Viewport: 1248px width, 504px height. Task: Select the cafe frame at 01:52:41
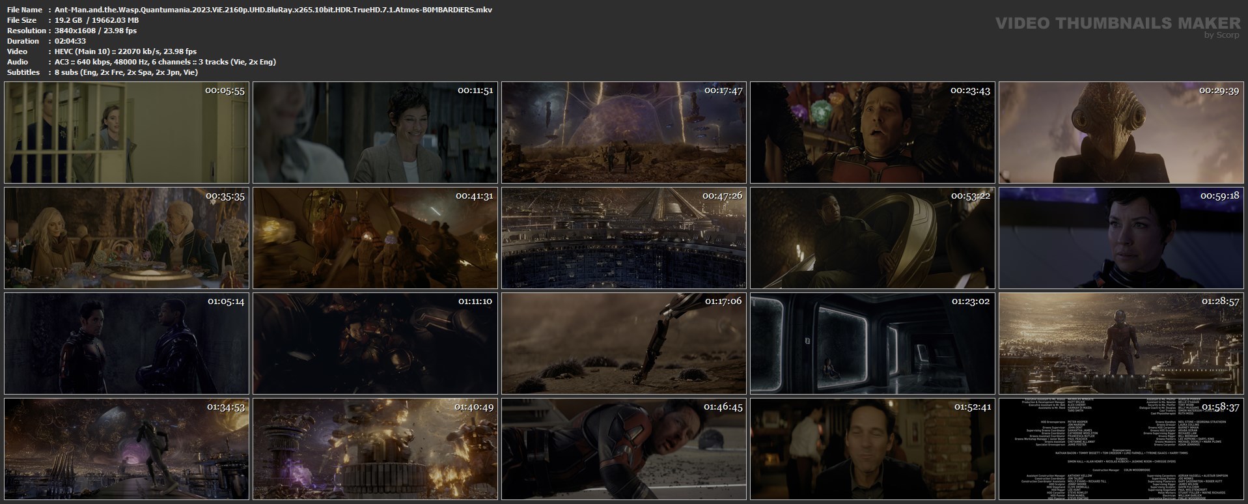coord(872,449)
